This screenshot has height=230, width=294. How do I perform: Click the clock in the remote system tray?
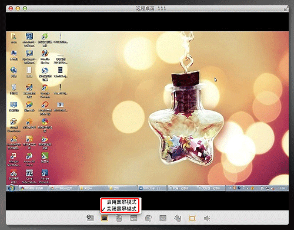point(282,188)
